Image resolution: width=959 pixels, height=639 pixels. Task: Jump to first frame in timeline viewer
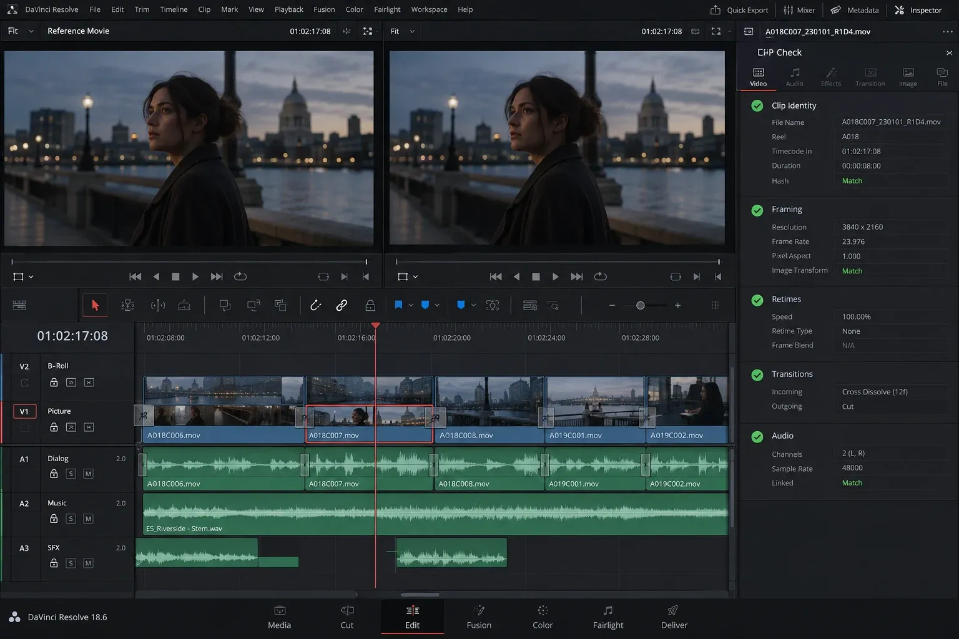coord(496,276)
